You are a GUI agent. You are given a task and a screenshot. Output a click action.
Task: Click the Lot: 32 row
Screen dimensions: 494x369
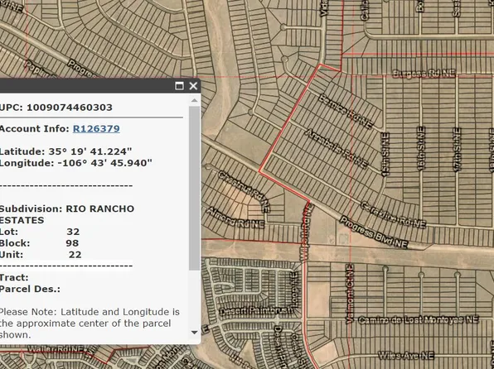point(40,232)
